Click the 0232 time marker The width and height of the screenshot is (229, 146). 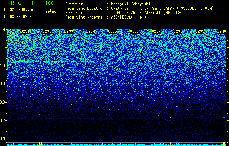coord(47,31)
